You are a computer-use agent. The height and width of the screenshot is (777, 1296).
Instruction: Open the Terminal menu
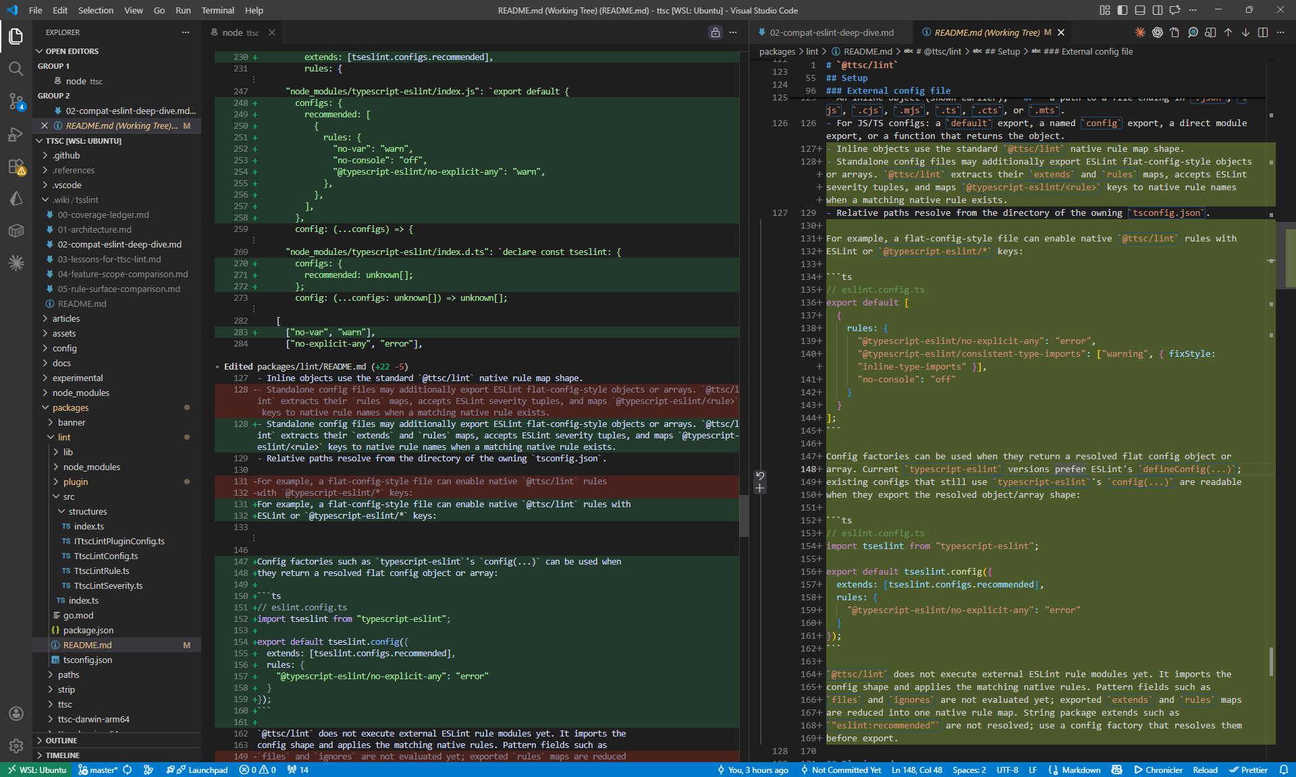[x=218, y=10]
